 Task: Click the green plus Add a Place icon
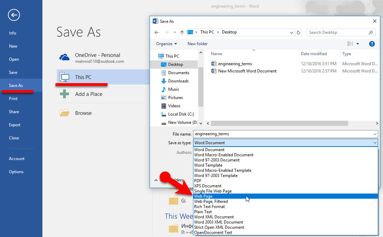64,94
